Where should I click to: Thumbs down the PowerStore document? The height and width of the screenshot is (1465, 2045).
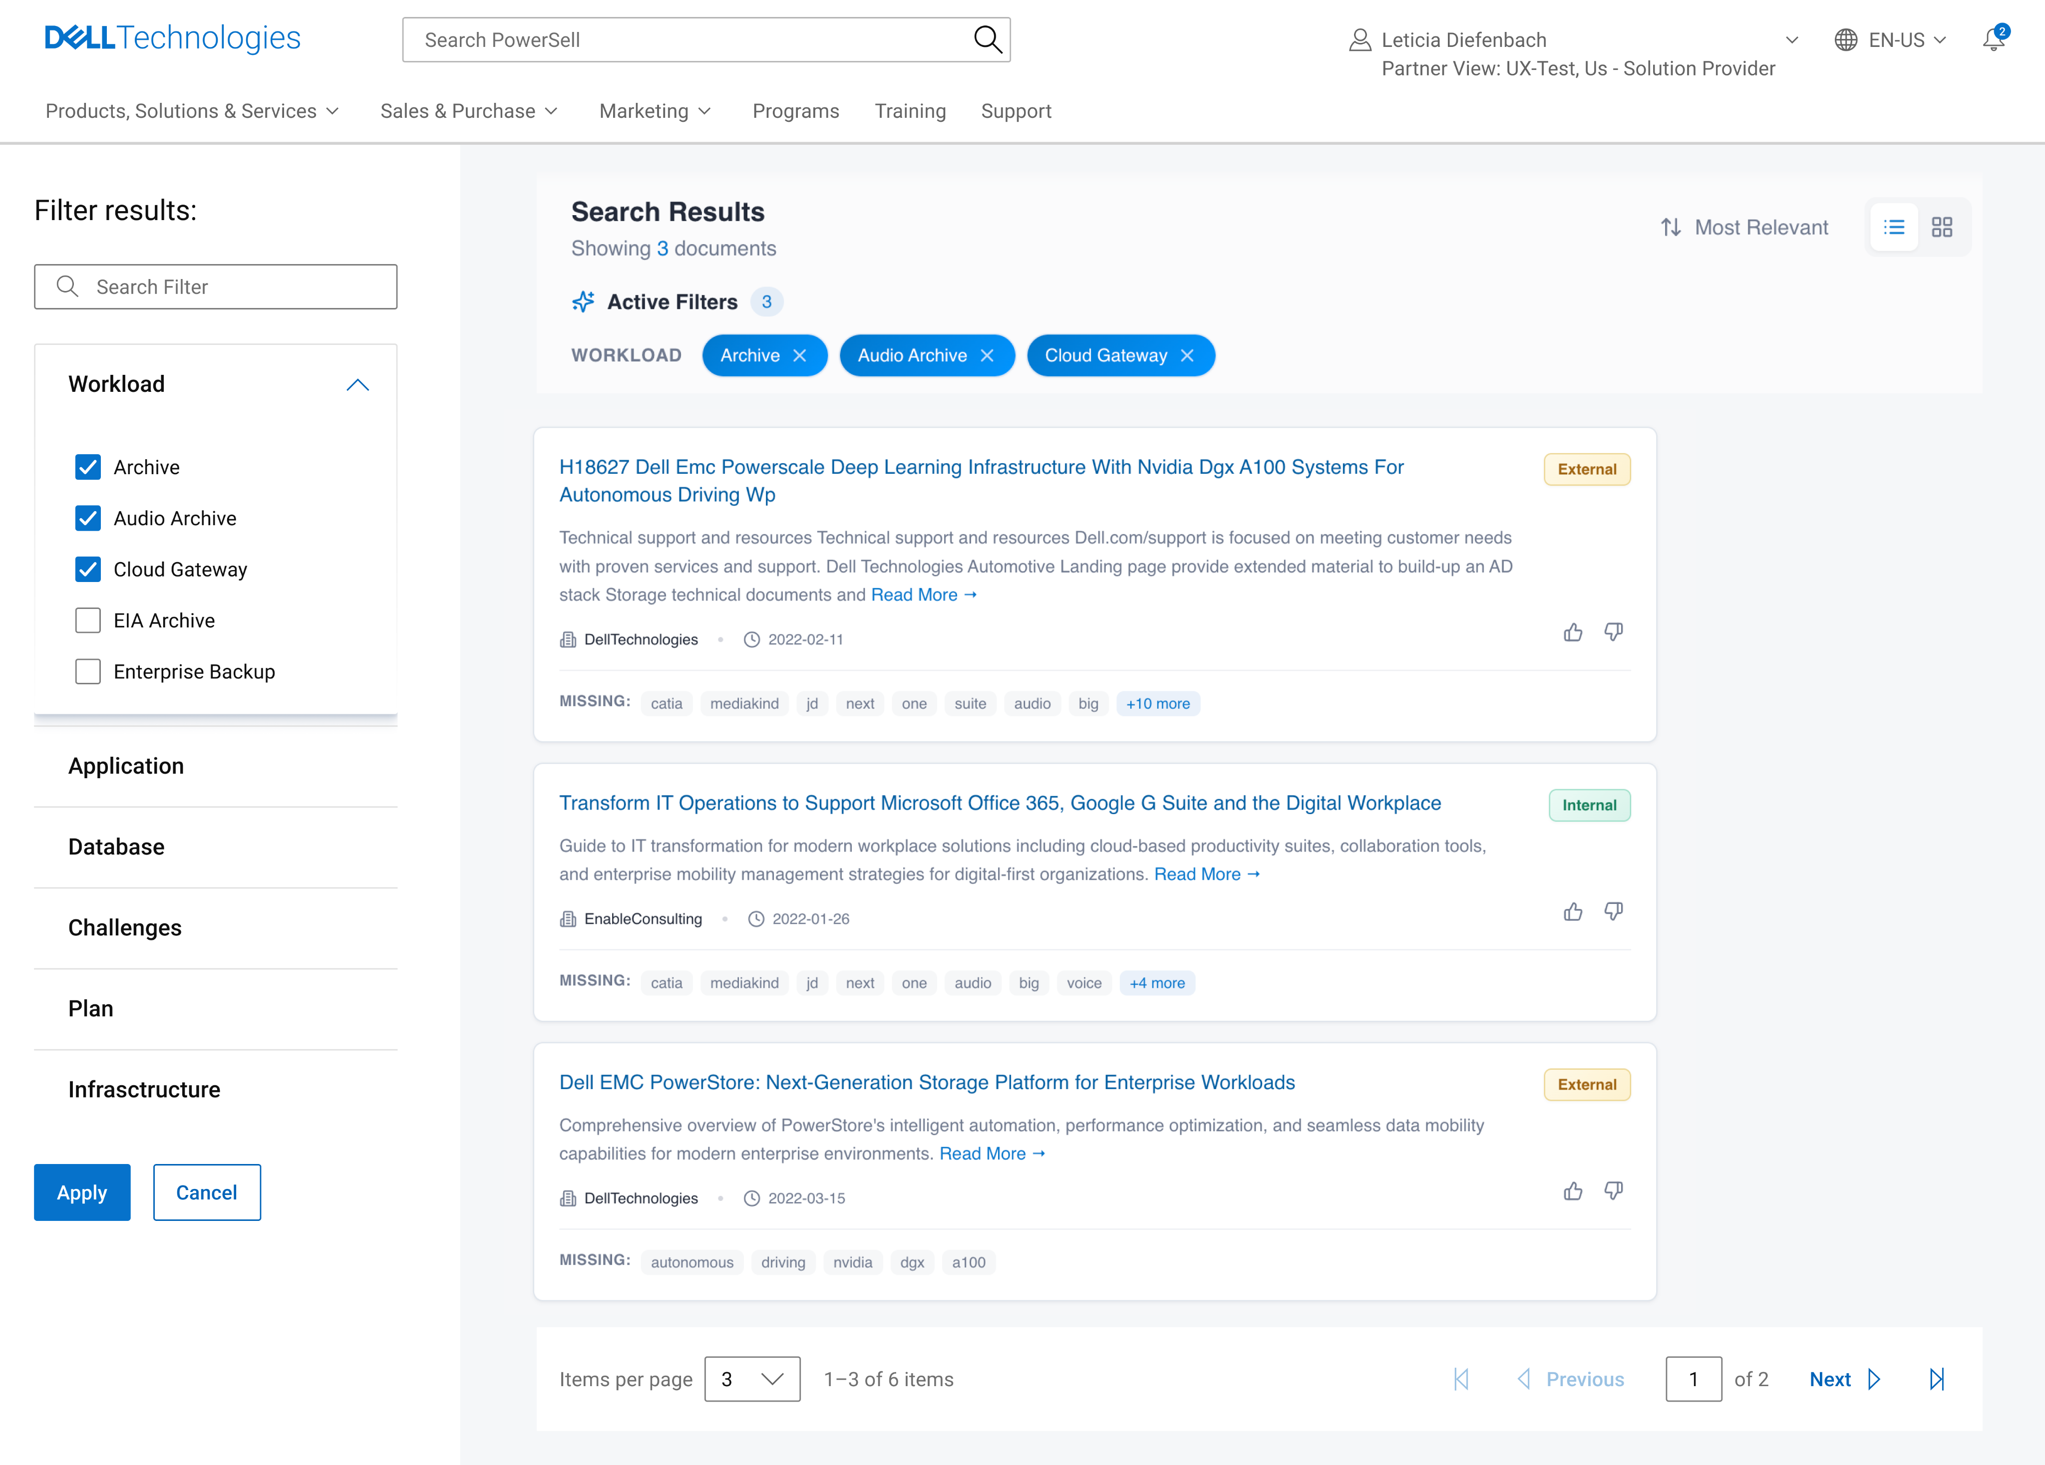(1613, 1191)
